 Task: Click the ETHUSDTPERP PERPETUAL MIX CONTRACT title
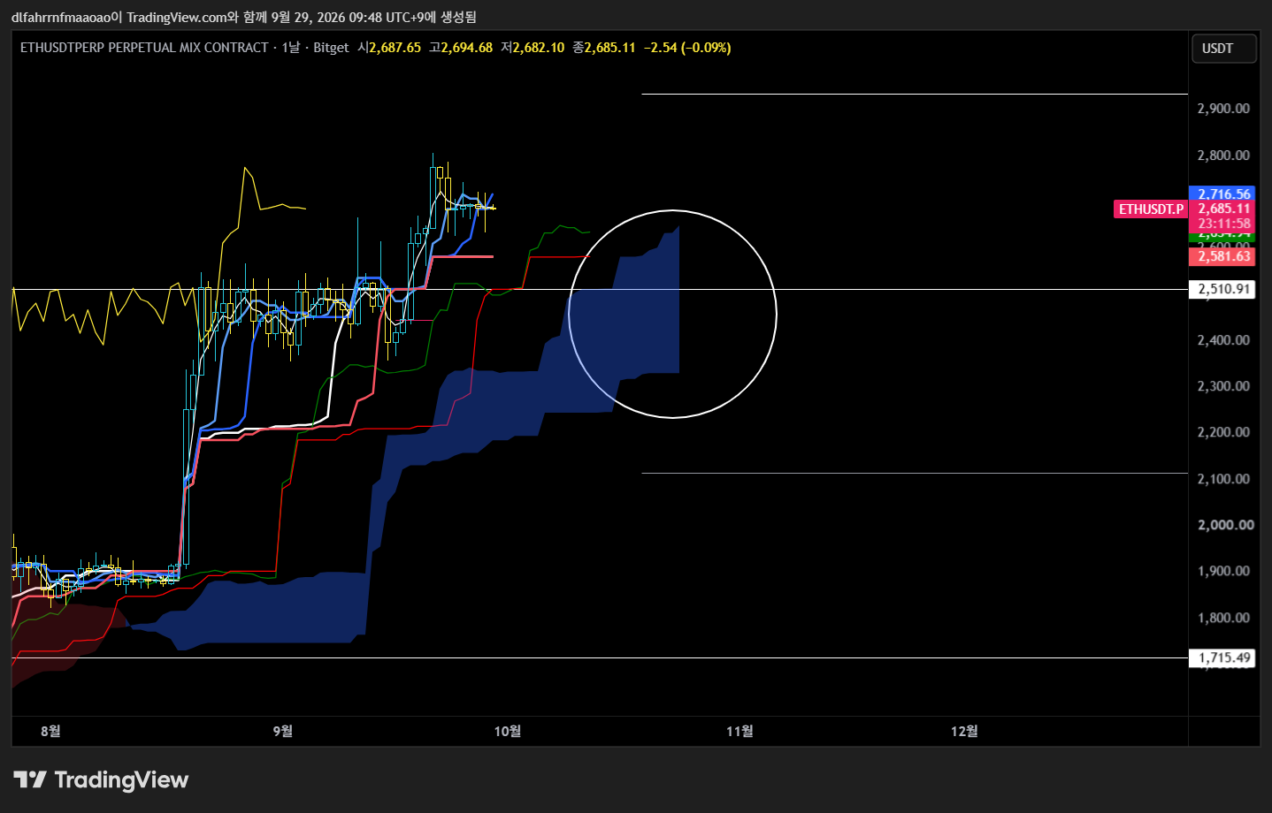pyautogui.click(x=144, y=48)
